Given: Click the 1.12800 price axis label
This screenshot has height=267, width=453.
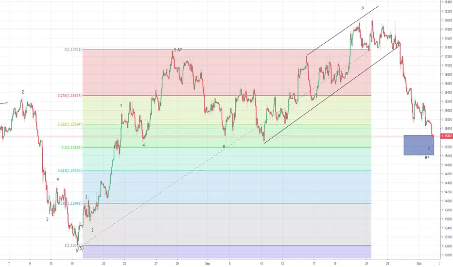Looking at the screenshot, I should point(447,255).
